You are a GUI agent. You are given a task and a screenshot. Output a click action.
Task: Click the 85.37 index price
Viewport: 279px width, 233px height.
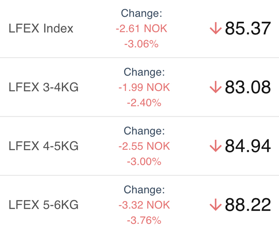click(248, 28)
